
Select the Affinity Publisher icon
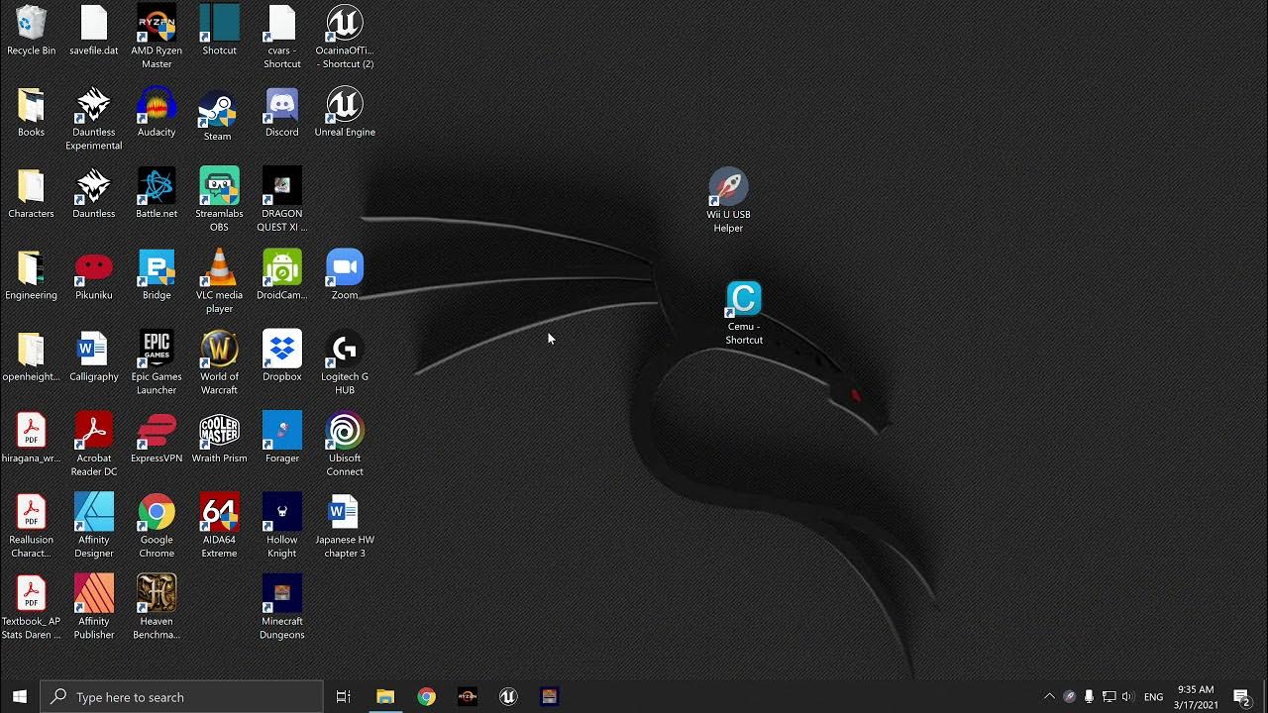pos(94,608)
